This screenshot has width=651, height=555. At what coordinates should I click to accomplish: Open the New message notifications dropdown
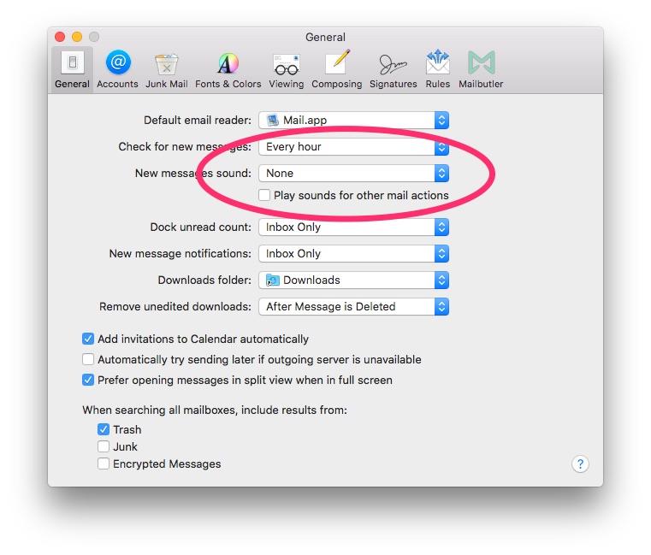[354, 253]
